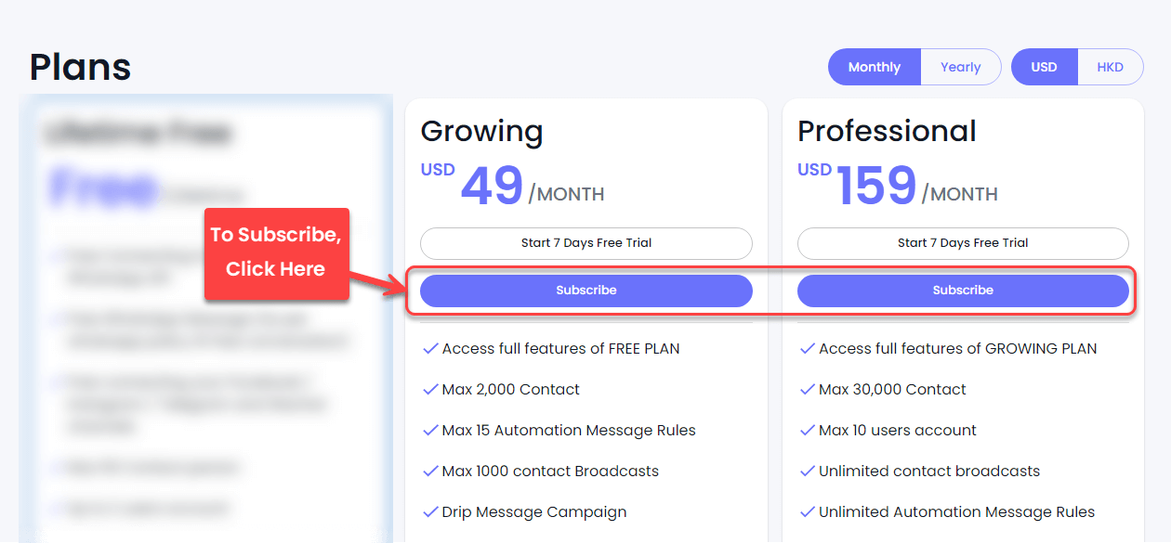The width and height of the screenshot is (1171, 543).
Task: Click checkmark beside Max 10 users account
Action: pos(808,431)
